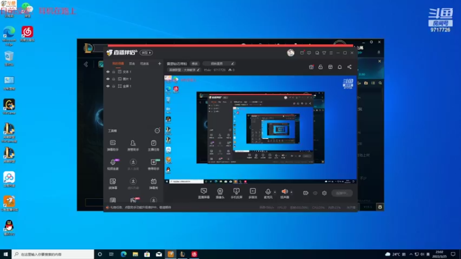This screenshot has width=461, height=259.
Task: Open the voice connect tool with badge
Action: tap(113, 165)
